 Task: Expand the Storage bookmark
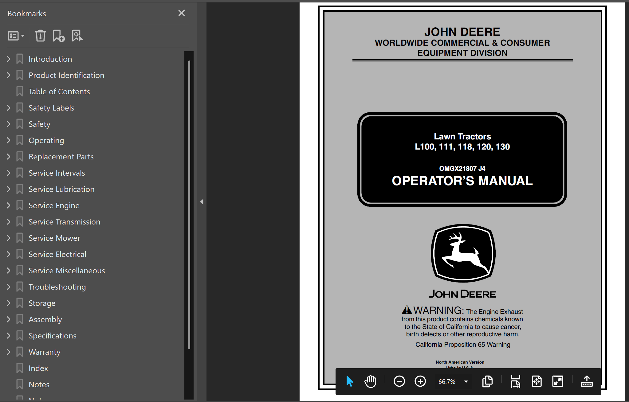9,303
